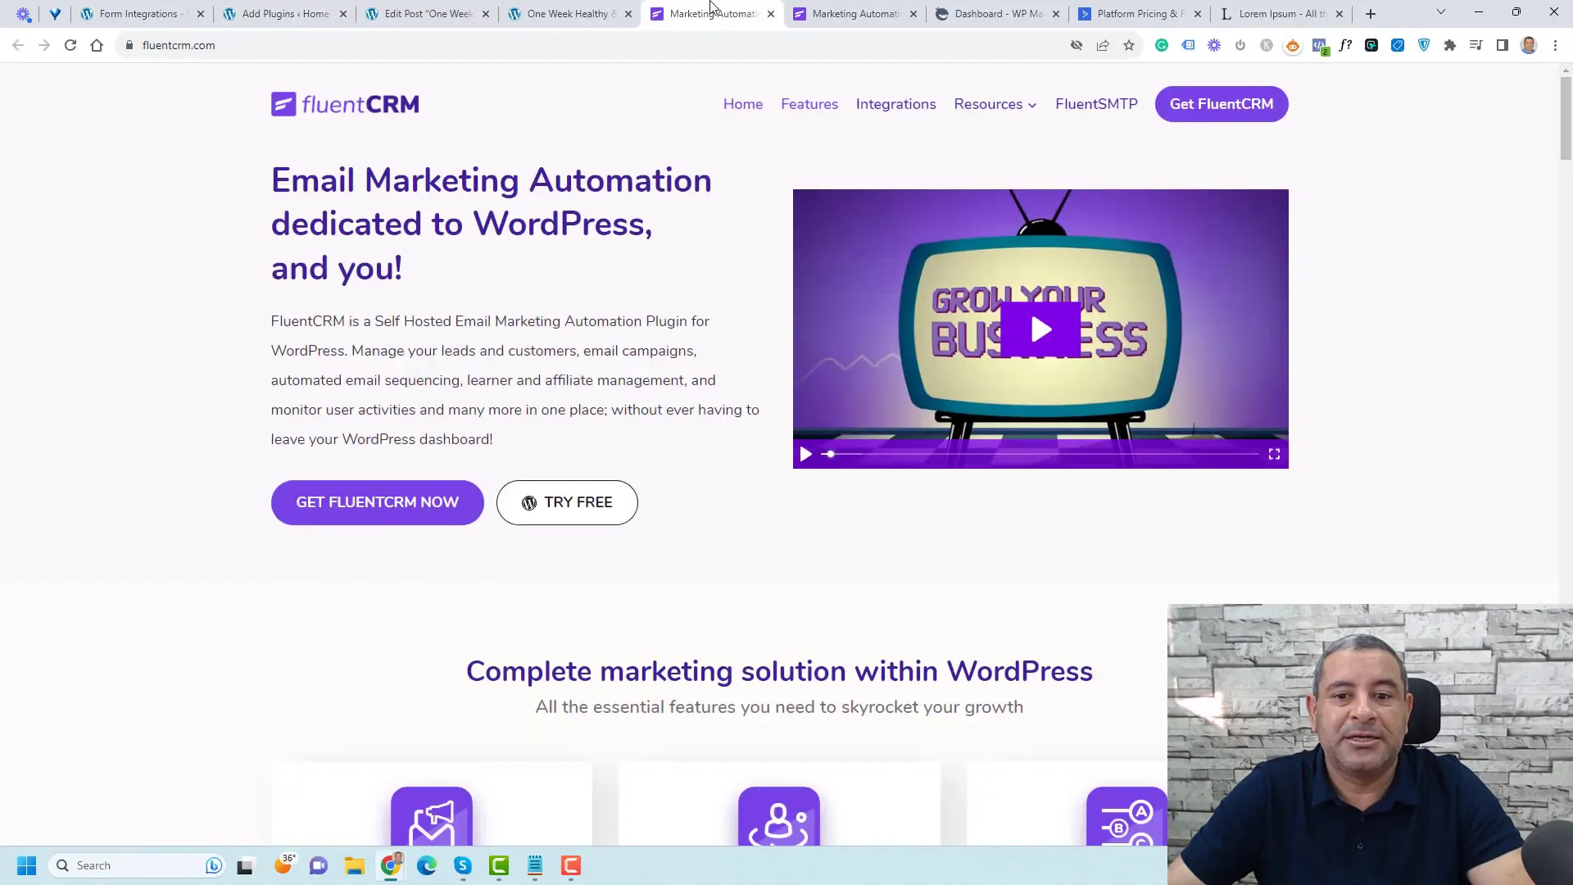Click the Get FluentCRM purple CTA button
The image size is (1573, 885).
click(1222, 104)
